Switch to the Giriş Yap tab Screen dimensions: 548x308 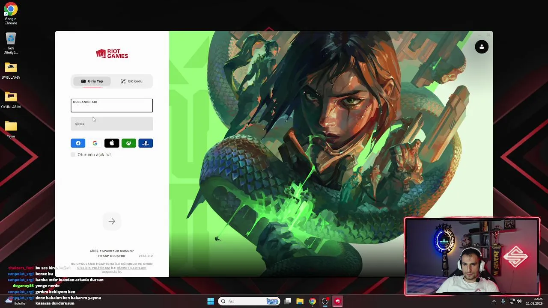92,81
